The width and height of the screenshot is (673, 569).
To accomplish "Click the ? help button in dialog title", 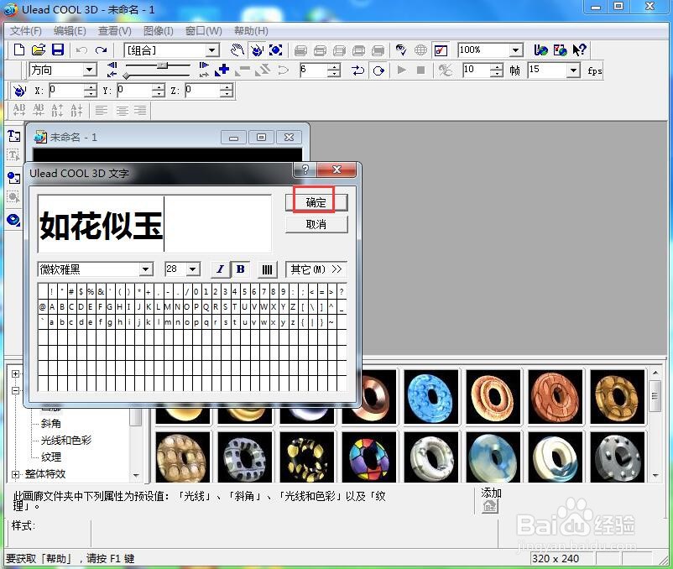I will click(x=305, y=169).
